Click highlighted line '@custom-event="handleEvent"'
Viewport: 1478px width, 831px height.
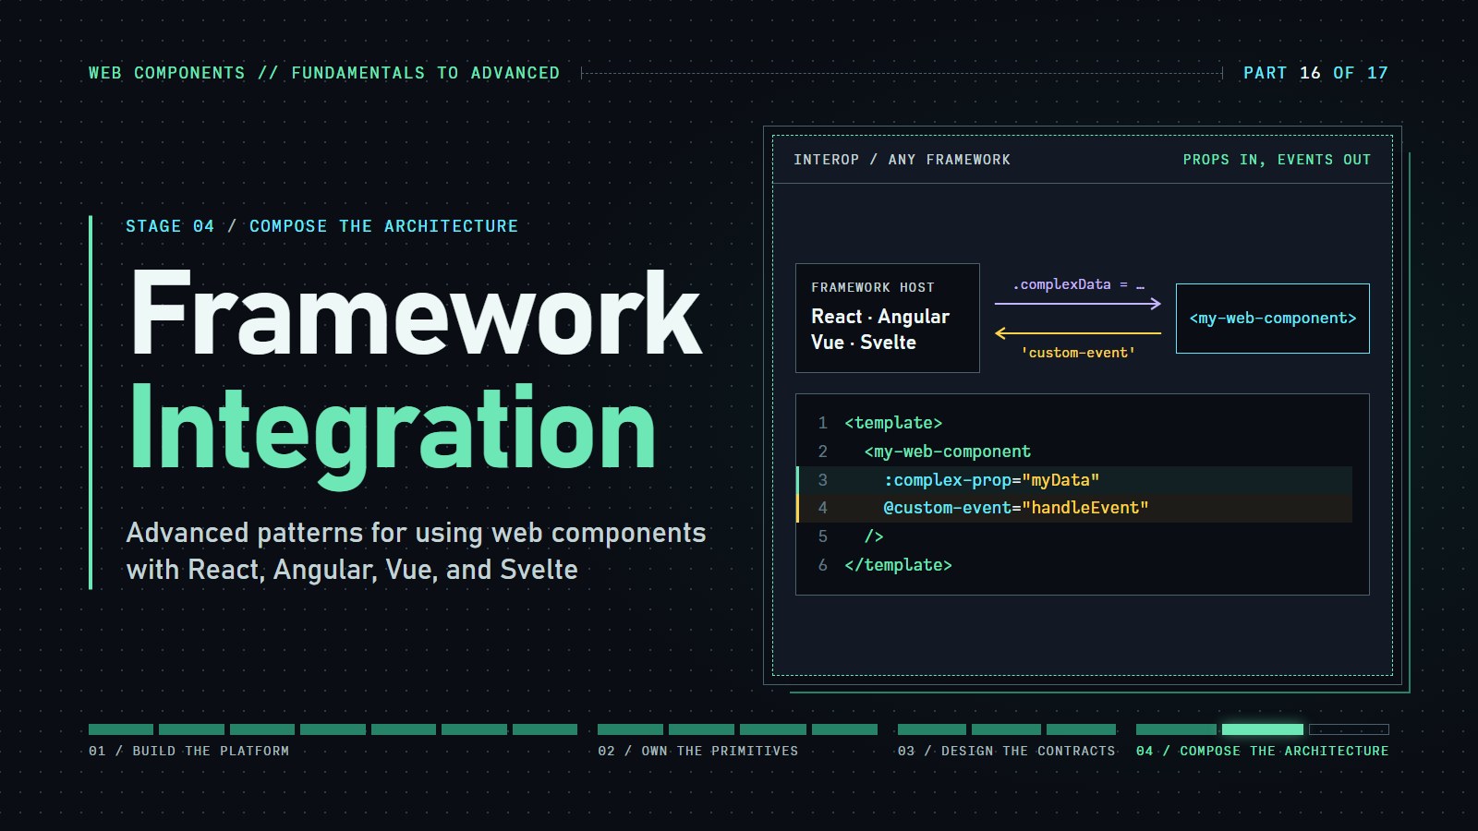[1075, 508]
